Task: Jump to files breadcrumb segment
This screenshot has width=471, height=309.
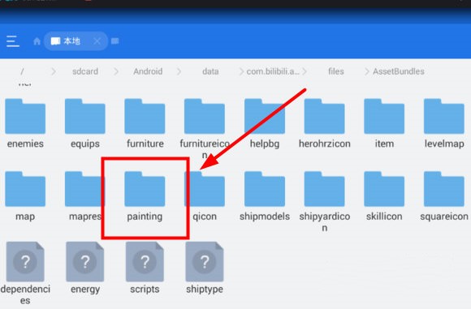Action: [336, 71]
